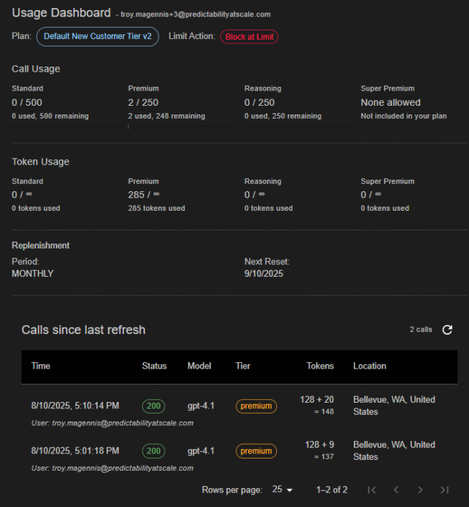Viewport: 469px width, 507px height.
Task: Click the Block at Limit chip
Action: [249, 36]
